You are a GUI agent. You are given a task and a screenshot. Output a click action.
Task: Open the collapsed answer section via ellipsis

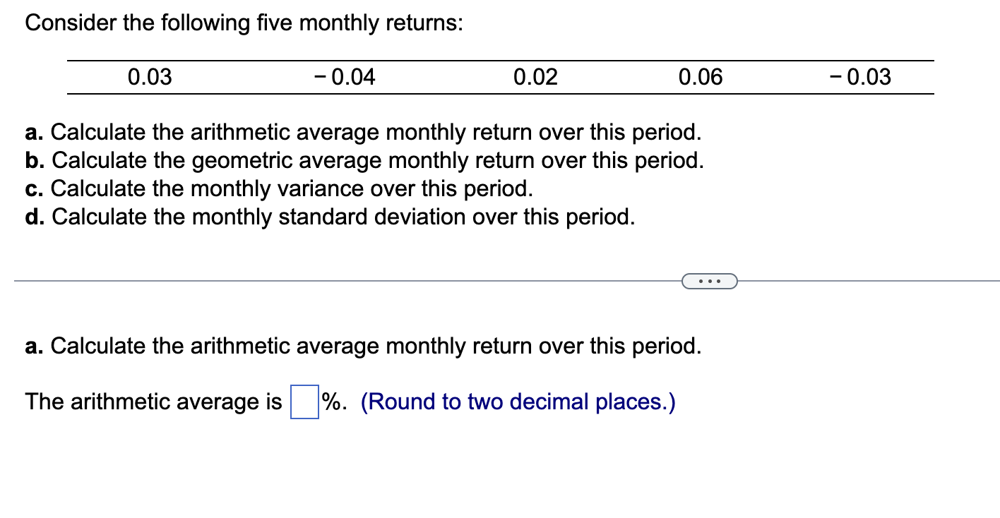[x=709, y=281]
